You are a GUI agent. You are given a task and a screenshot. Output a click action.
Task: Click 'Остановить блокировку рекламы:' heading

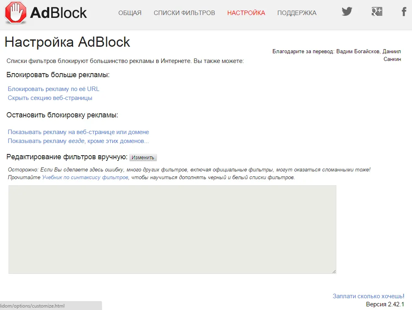62,115
